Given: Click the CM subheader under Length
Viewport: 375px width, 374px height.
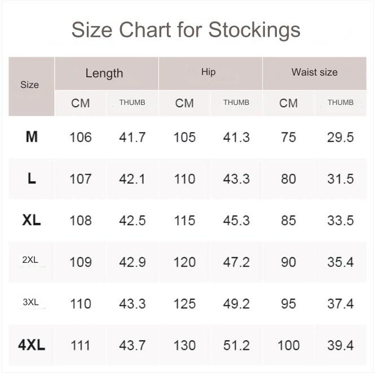Looking at the screenshot, I should (x=81, y=103).
